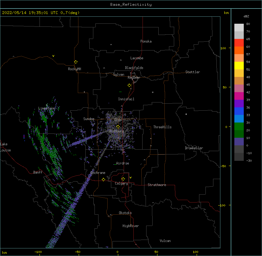Click the Okotoks label
The width and height of the screenshot is (262, 256).
coord(125,213)
